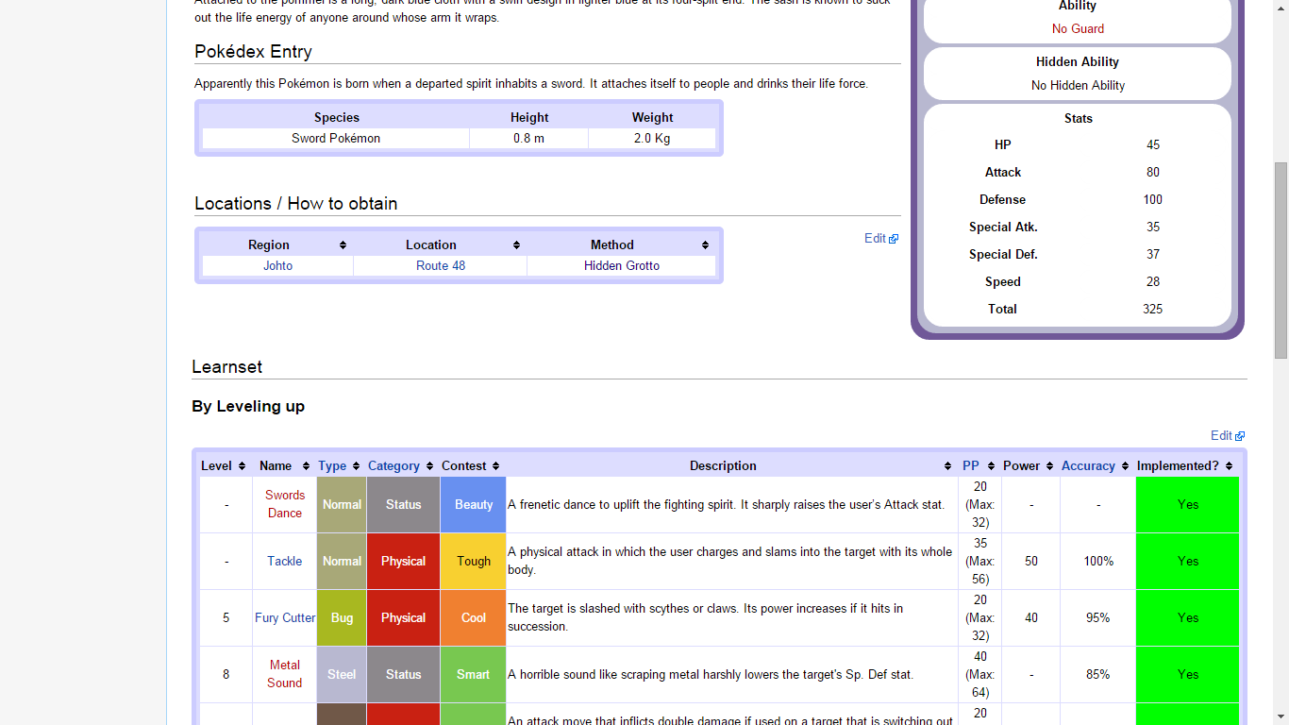Click the Special Def. value 37

(x=1153, y=255)
